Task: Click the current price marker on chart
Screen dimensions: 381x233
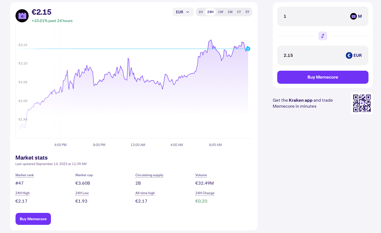Action: point(248,49)
